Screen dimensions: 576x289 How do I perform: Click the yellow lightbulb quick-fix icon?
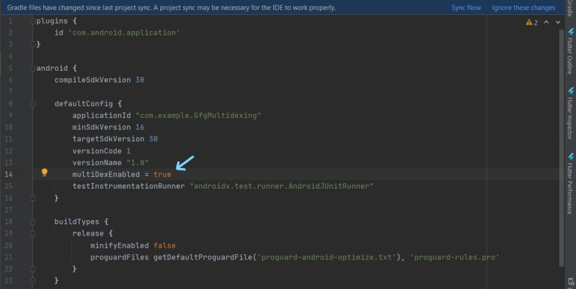44,172
